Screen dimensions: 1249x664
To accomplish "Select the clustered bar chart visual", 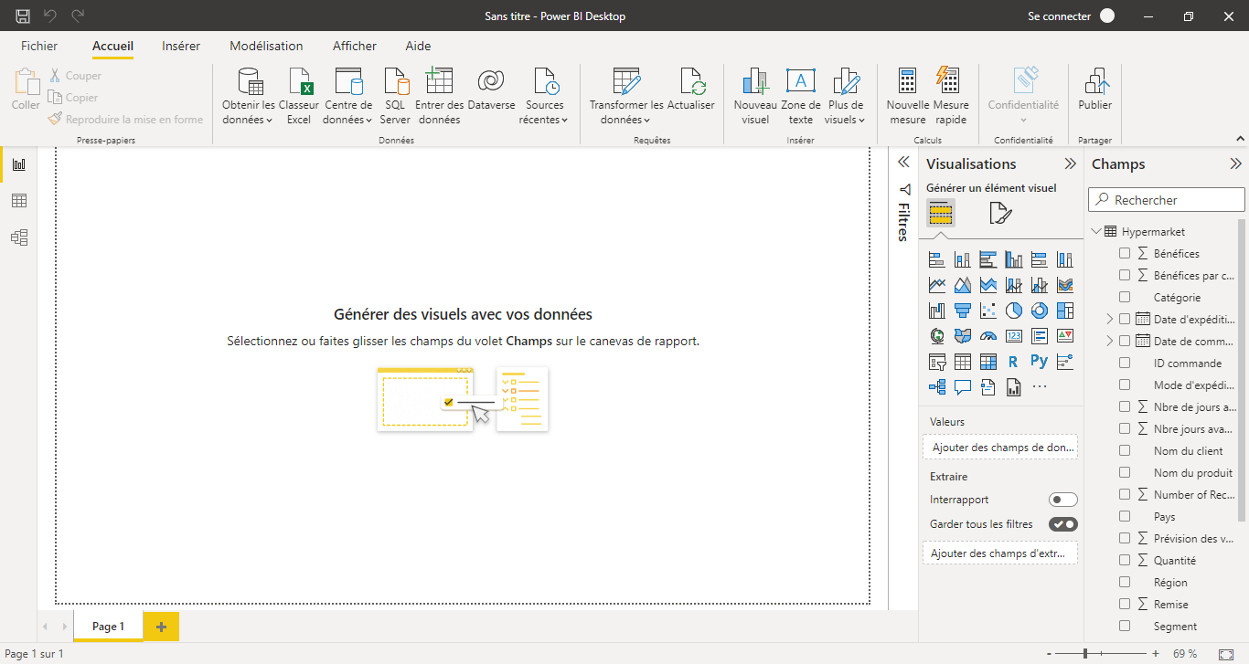I will 987,260.
